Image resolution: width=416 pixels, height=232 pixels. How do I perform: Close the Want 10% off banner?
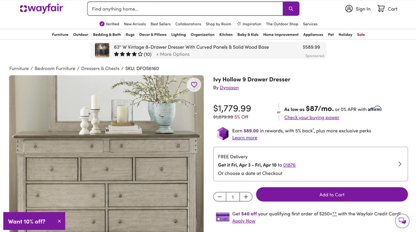(x=59, y=221)
